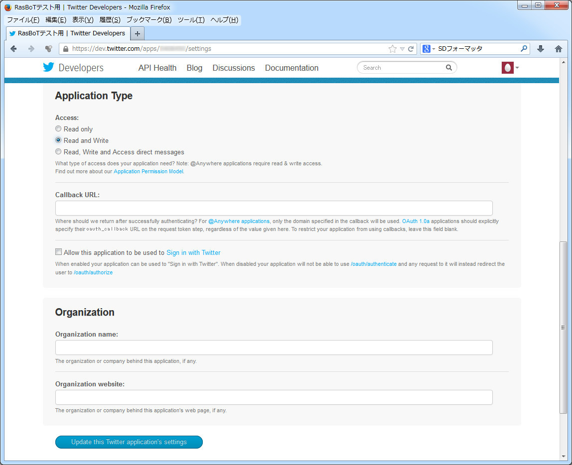
Task: Open the /oauth/authenticate link
Action: 374,264
